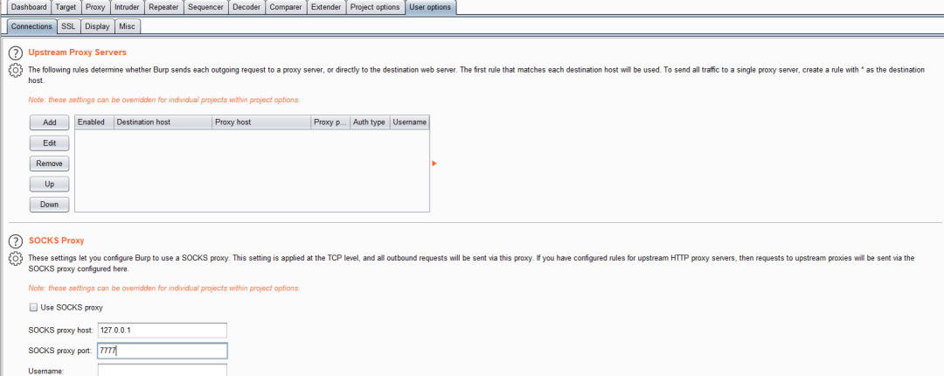Image resolution: width=944 pixels, height=376 pixels.
Task: Click the Proxy host column header
Action: [x=261, y=122]
